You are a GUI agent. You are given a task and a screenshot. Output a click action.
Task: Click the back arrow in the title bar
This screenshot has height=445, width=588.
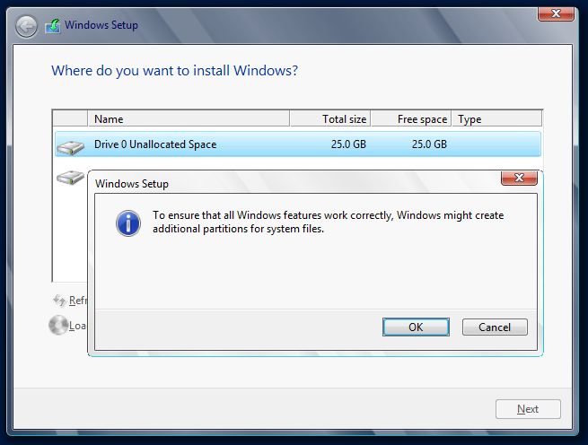pos(27,26)
